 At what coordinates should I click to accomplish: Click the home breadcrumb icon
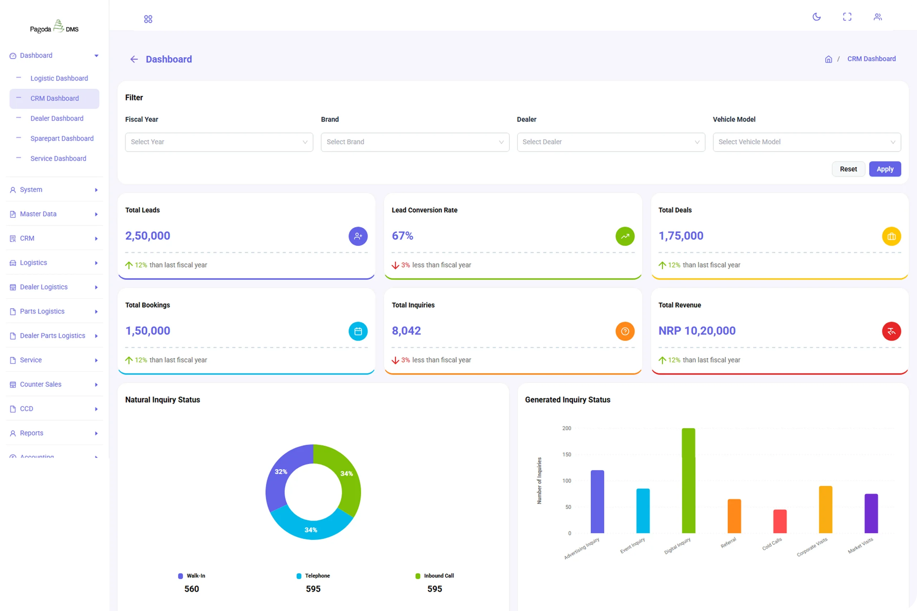pos(829,59)
